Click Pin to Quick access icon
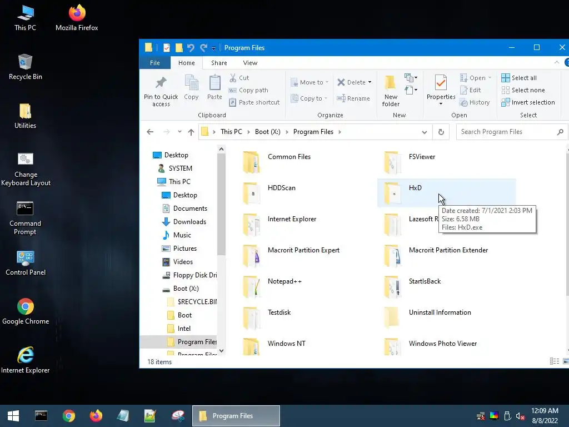This screenshot has height=427, width=569. click(x=161, y=83)
